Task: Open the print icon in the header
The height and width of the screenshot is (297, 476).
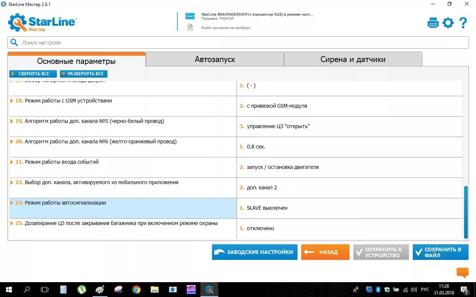Action: point(433,23)
